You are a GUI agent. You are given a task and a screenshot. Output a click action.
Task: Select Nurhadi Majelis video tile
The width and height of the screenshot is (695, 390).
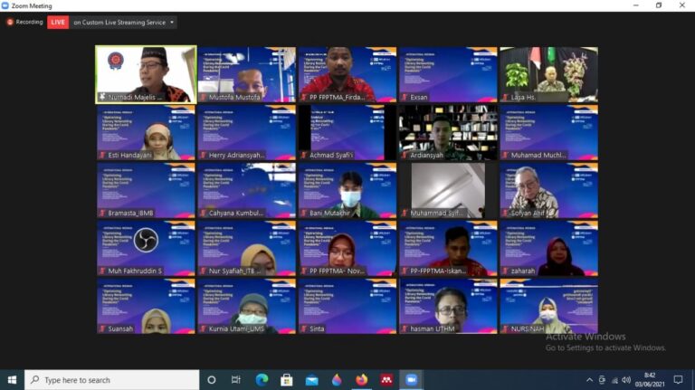(x=146, y=74)
